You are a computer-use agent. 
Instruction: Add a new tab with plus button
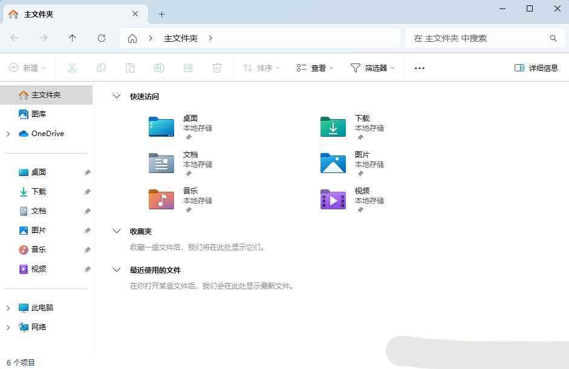[x=161, y=14]
